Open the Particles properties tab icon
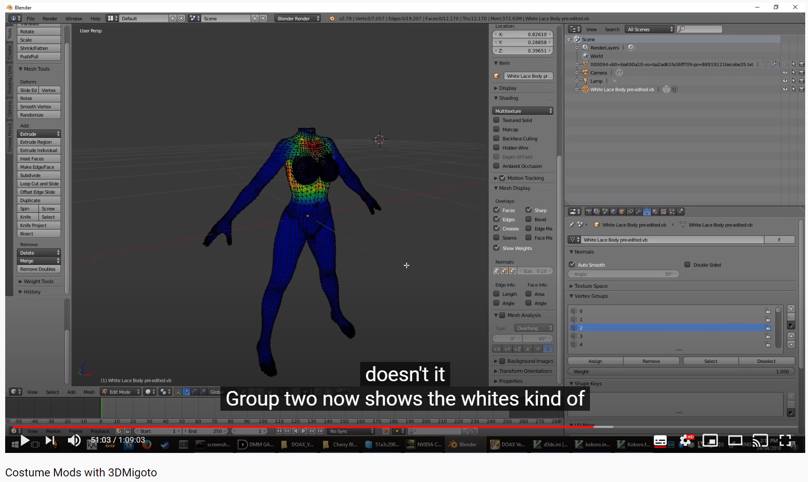 pos(672,211)
